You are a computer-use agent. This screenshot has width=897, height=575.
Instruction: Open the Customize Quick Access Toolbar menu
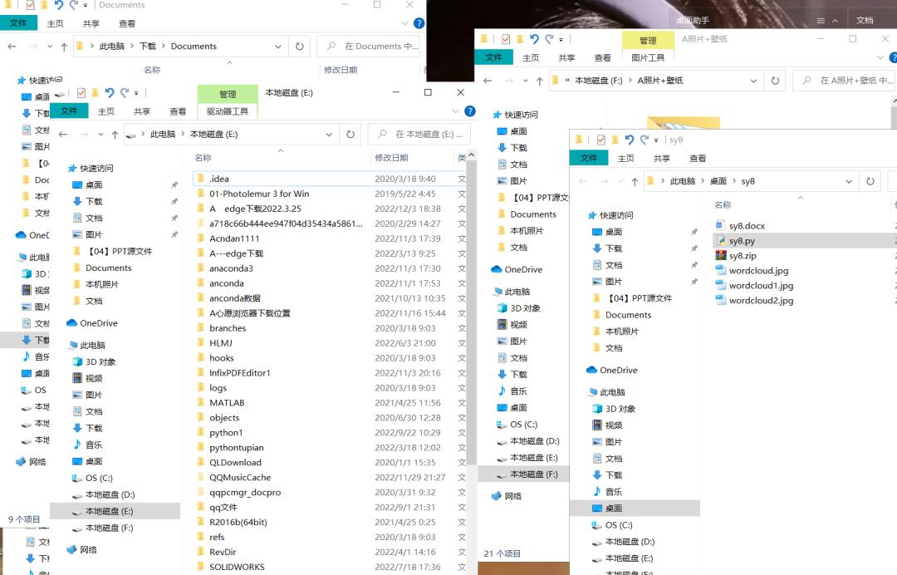(x=135, y=93)
